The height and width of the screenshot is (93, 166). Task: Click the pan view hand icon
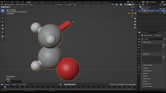[x=135, y=22]
